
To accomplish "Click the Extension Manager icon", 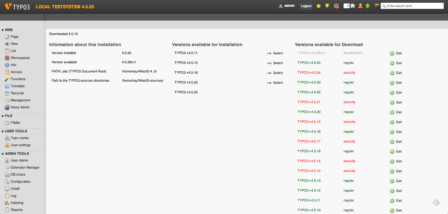I will pos(7,168).
